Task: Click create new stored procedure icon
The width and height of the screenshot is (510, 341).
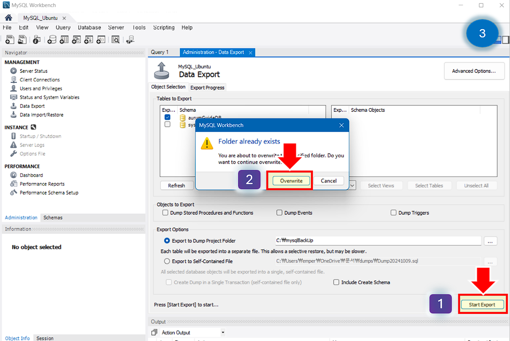Action: (x=88, y=40)
